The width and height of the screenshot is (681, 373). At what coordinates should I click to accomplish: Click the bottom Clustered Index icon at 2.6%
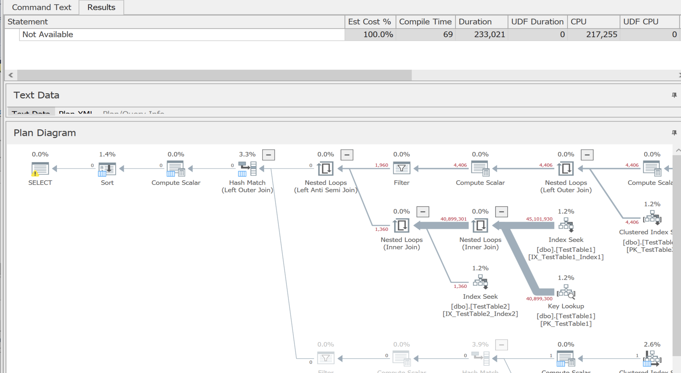tap(652, 359)
